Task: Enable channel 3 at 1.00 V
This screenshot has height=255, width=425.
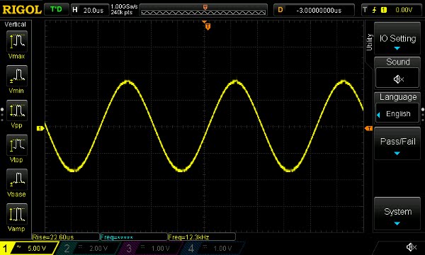Action: point(150,248)
